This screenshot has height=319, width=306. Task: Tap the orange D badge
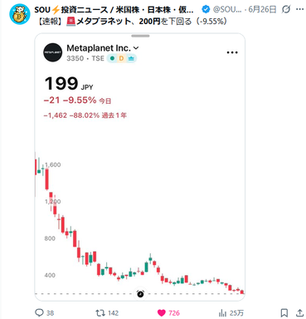121,58
